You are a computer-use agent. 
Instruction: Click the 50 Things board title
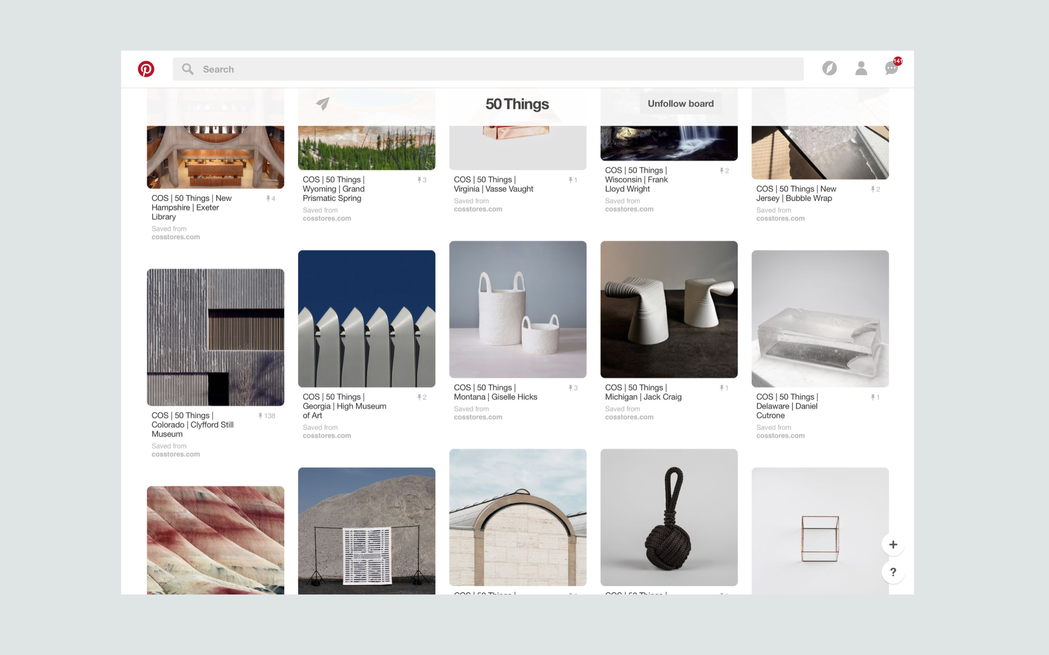(517, 104)
